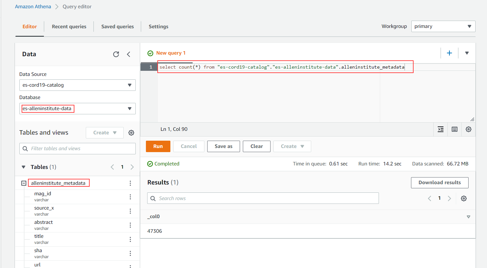Viewport: 487px width, 268px height.
Task: Go to next tables page
Action: 132,167
